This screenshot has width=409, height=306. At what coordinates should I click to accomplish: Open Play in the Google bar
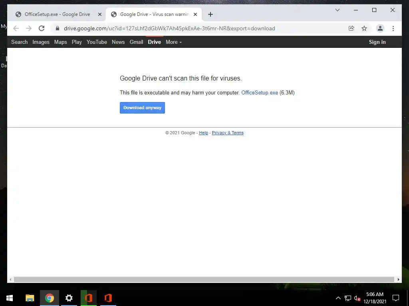point(77,42)
